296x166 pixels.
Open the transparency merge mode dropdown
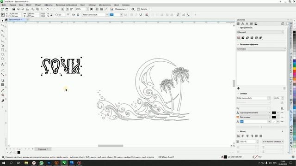pos(260,32)
